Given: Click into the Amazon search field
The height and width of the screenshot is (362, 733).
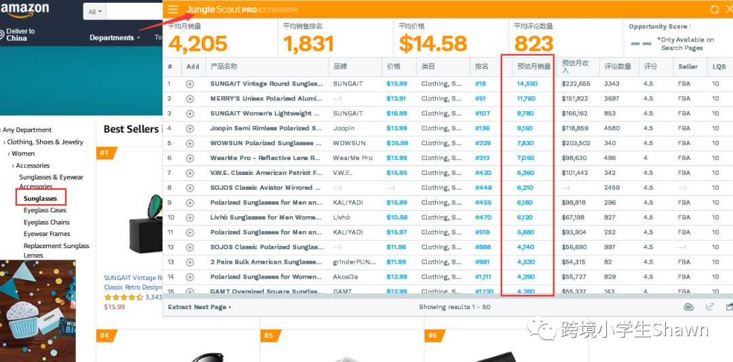Looking at the screenshot, I should click(134, 12).
